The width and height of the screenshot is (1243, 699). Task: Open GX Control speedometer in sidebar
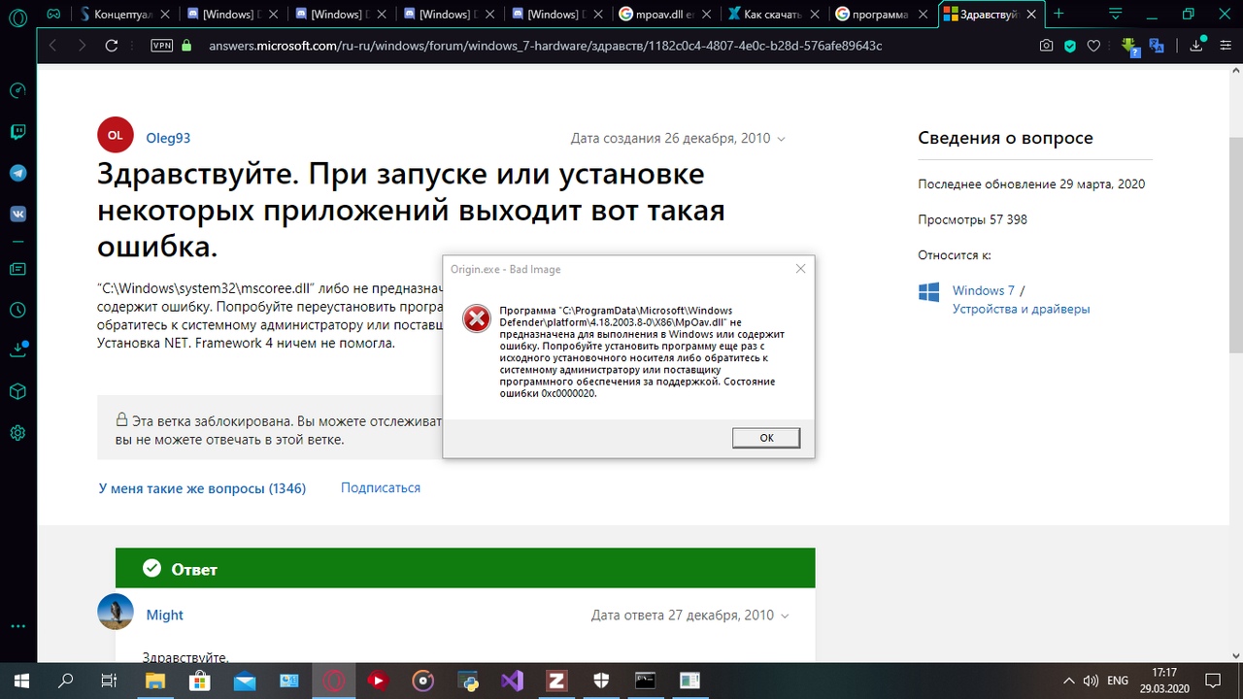pyautogui.click(x=17, y=90)
